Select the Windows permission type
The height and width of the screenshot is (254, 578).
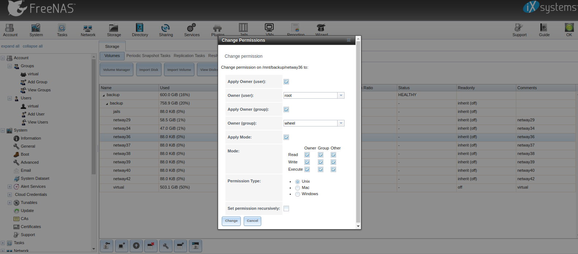pyautogui.click(x=297, y=194)
